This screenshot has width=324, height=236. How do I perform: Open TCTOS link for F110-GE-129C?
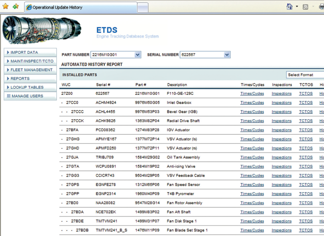point(306,94)
